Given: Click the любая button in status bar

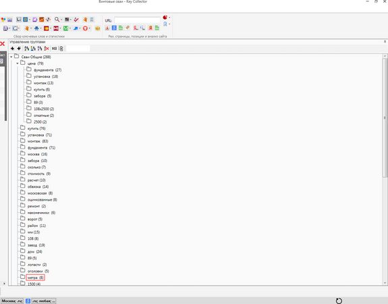Looking at the screenshot, I should point(44,301).
